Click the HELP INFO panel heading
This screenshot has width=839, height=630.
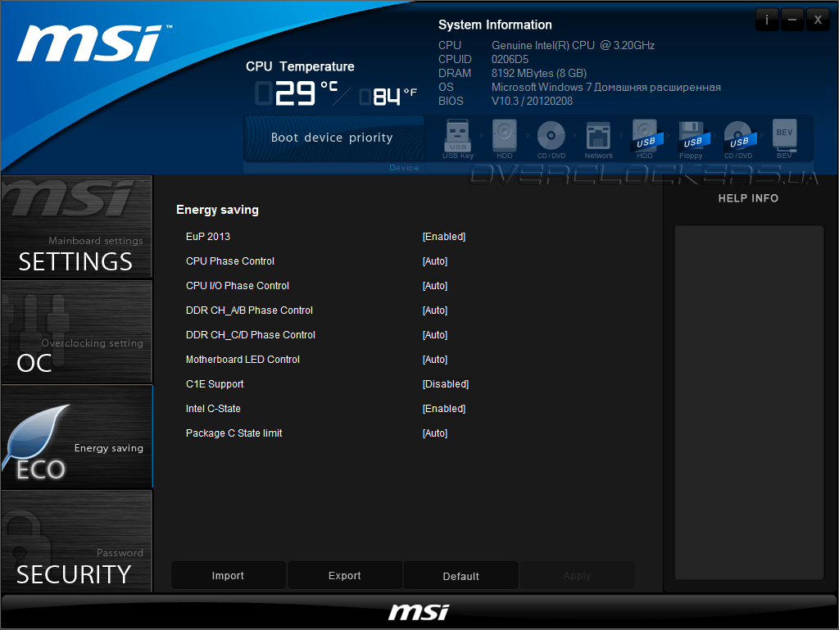pos(748,198)
